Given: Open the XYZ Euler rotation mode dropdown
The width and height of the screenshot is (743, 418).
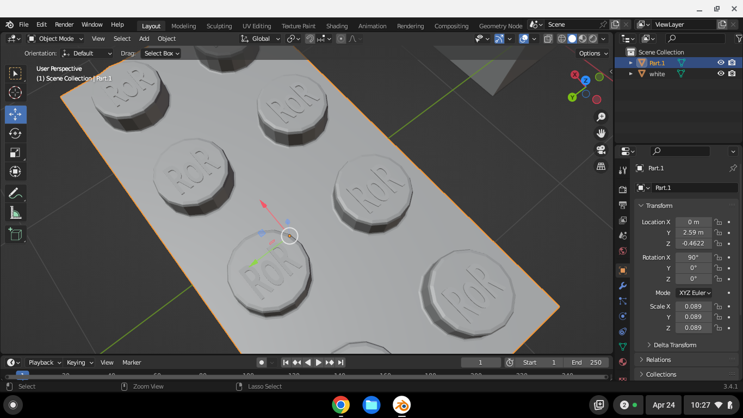Looking at the screenshot, I should [x=695, y=293].
